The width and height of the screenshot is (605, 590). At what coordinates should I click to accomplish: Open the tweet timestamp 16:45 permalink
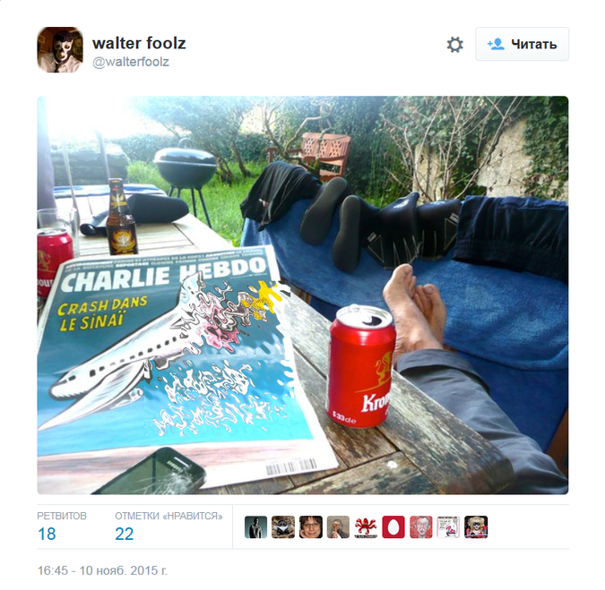point(102,570)
